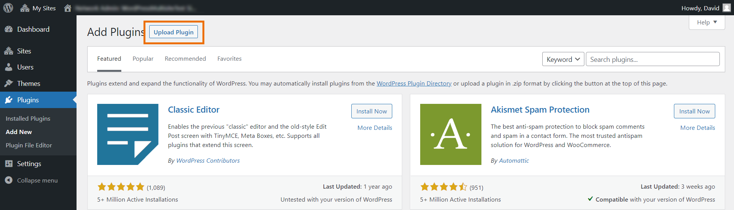This screenshot has height=210, width=734.
Task: Install the Akismet Spam Protection plugin
Action: click(x=694, y=111)
